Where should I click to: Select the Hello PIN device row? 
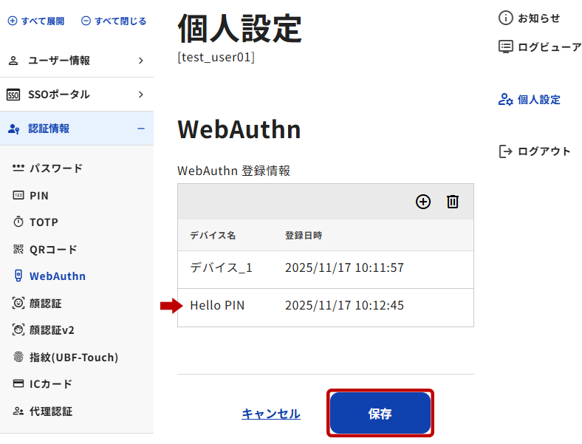(325, 306)
